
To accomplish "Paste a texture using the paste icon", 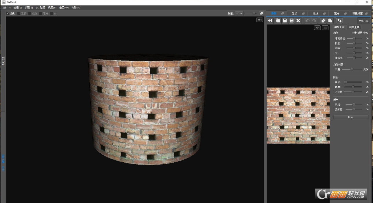I will tap(330, 21).
